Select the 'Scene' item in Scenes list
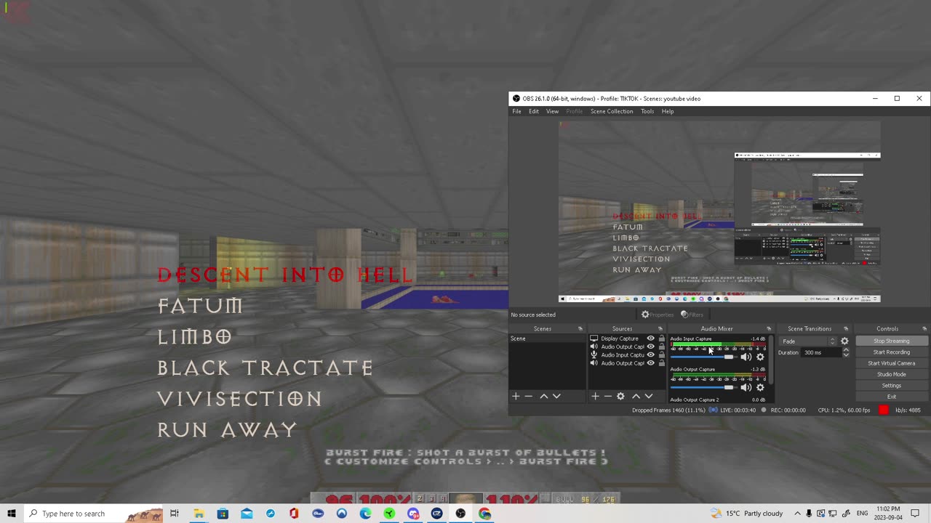This screenshot has width=931, height=523. (547, 338)
